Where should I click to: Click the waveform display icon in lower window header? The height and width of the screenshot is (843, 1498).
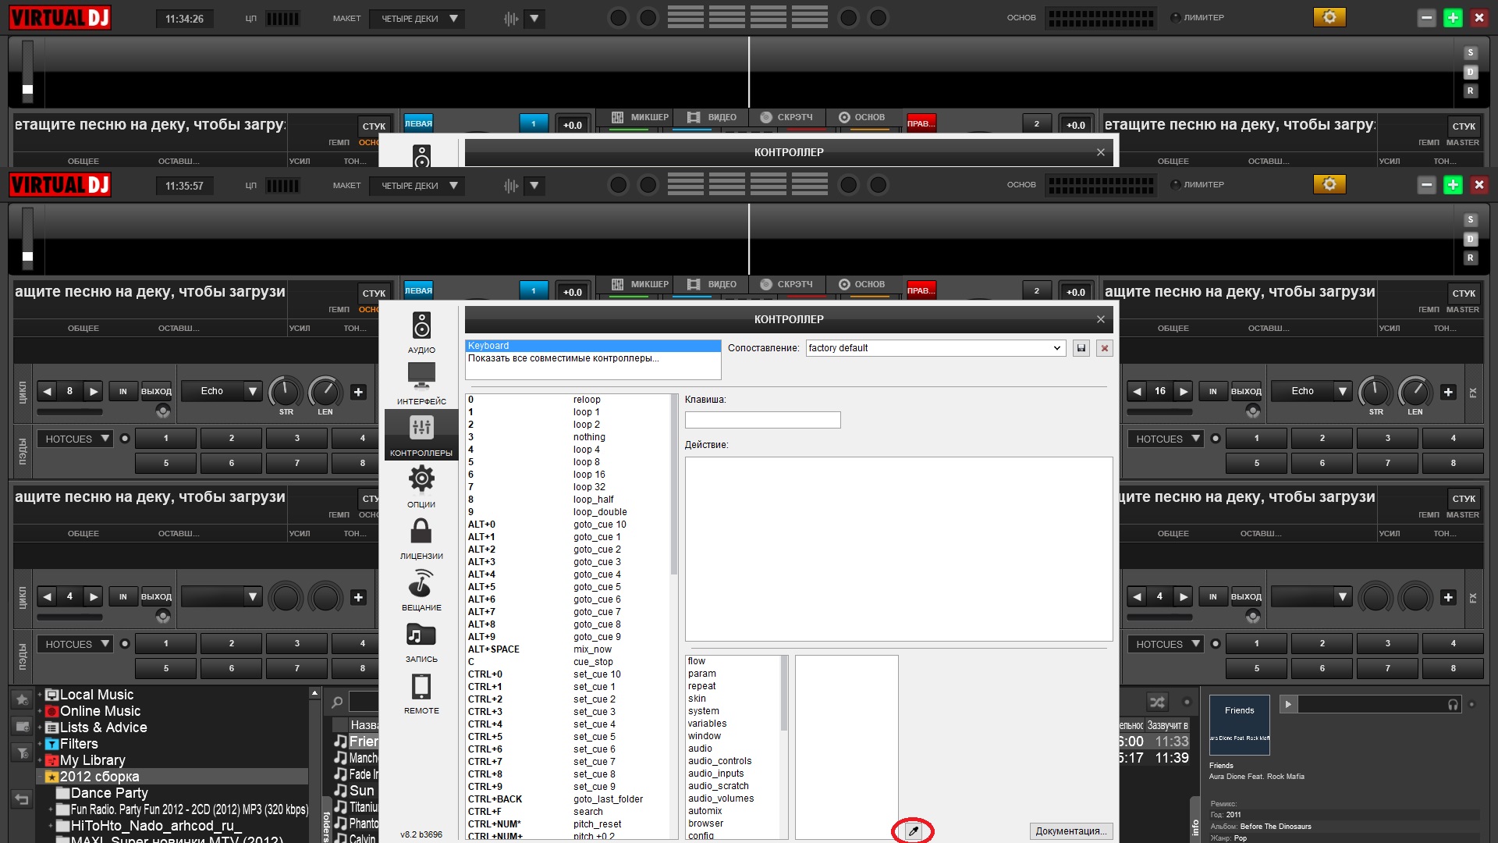tap(511, 186)
